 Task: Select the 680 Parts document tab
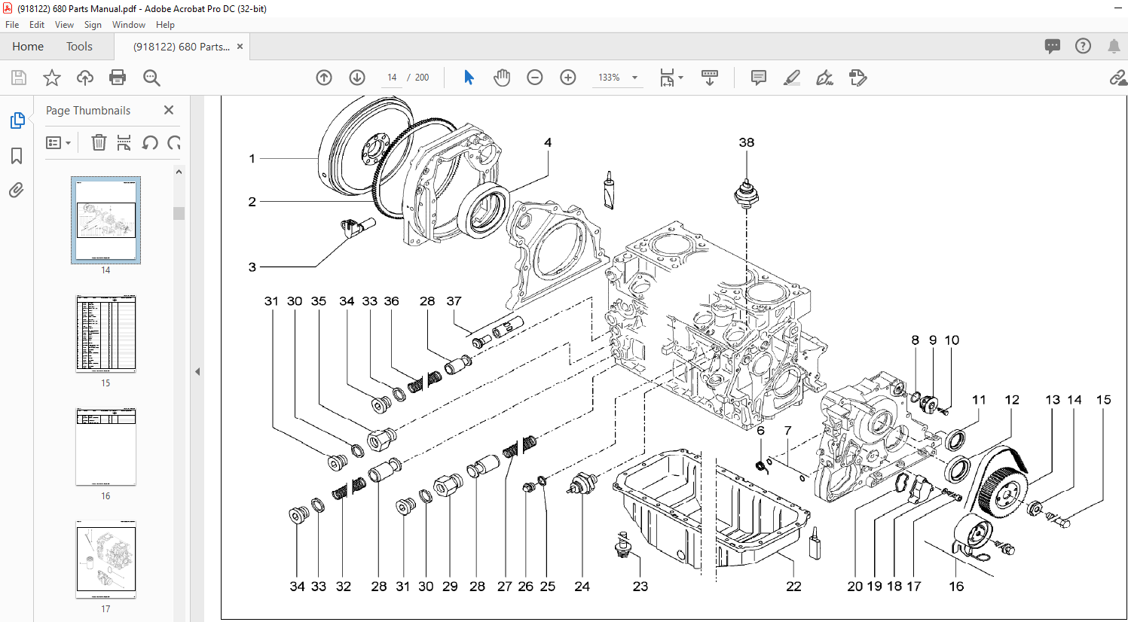182,47
